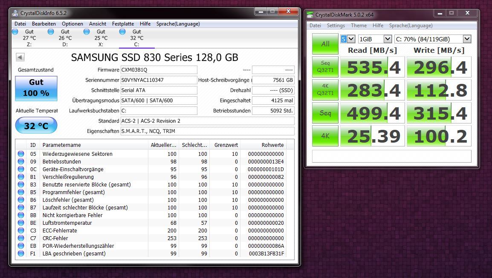This screenshot has width=492, height=278.
Task: Click the empty comment box in CrystalDiskMark
Action: click(391, 156)
